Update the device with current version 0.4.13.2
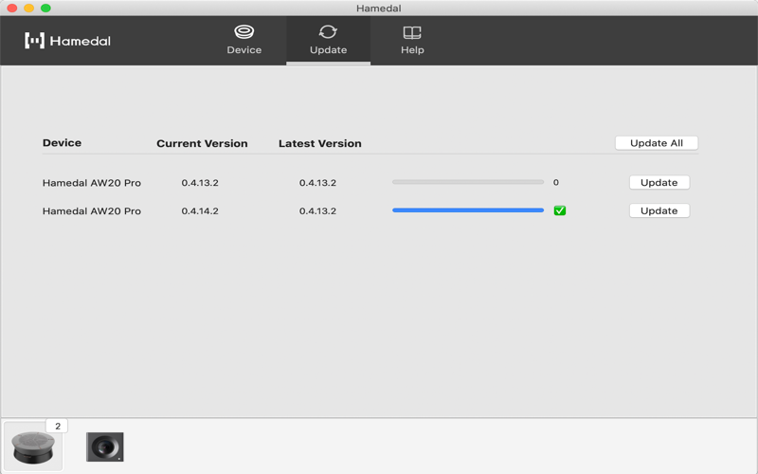The width and height of the screenshot is (758, 474). [x=659, y=182]
